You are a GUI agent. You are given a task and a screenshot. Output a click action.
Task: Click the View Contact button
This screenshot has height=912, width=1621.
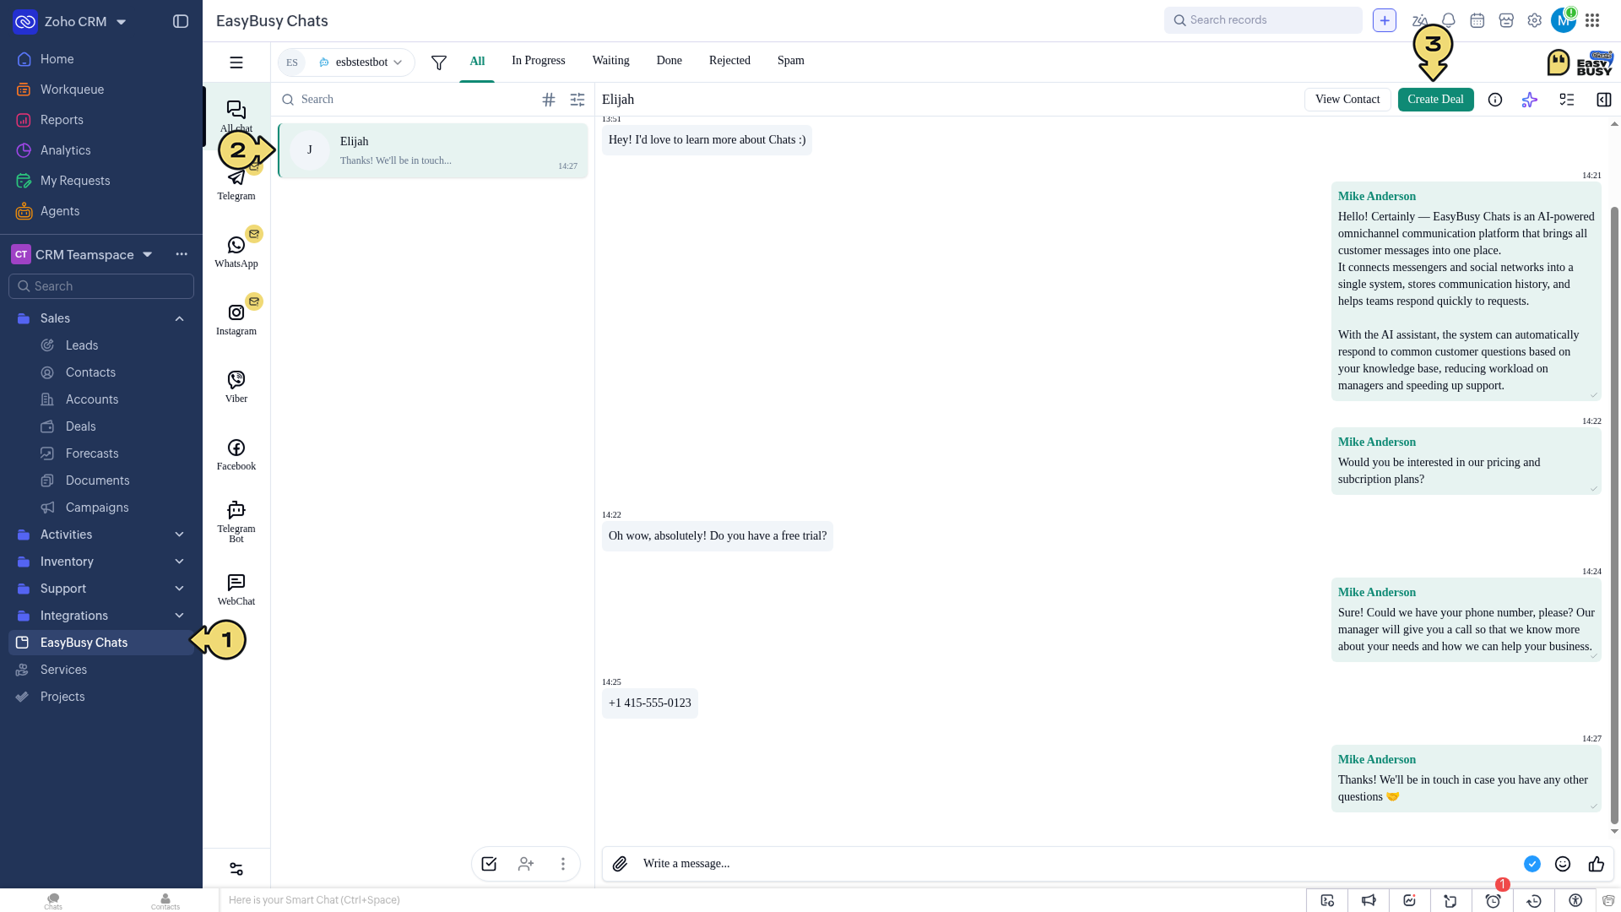(1347, 100)
